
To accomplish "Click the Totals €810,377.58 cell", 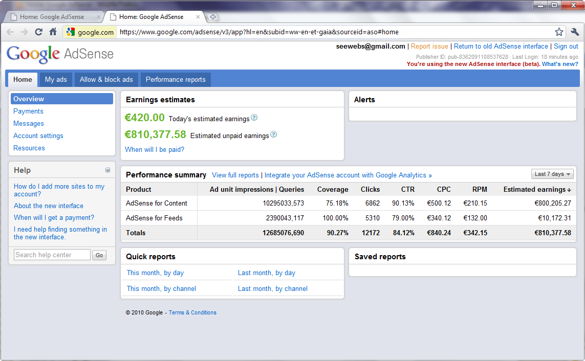I will (553, 233).
